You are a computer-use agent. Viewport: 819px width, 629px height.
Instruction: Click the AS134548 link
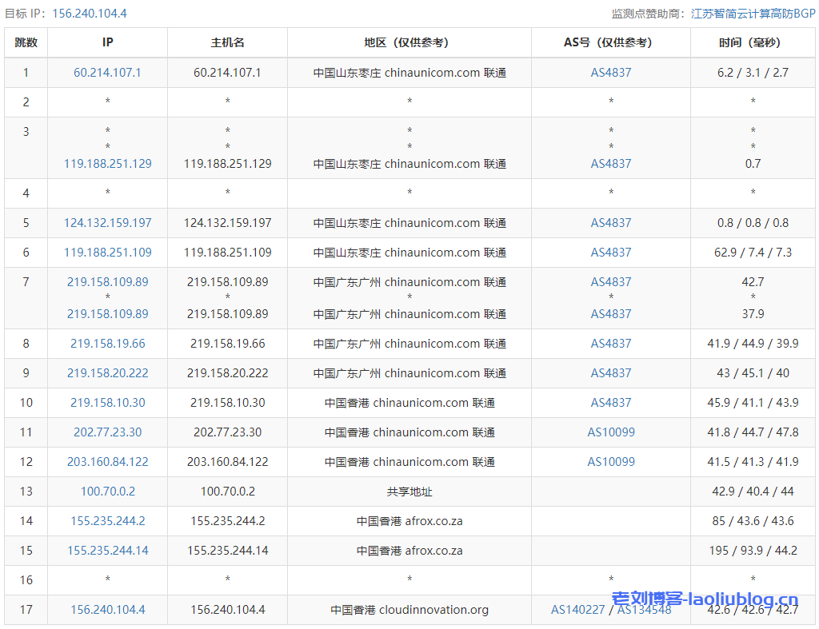644,610
